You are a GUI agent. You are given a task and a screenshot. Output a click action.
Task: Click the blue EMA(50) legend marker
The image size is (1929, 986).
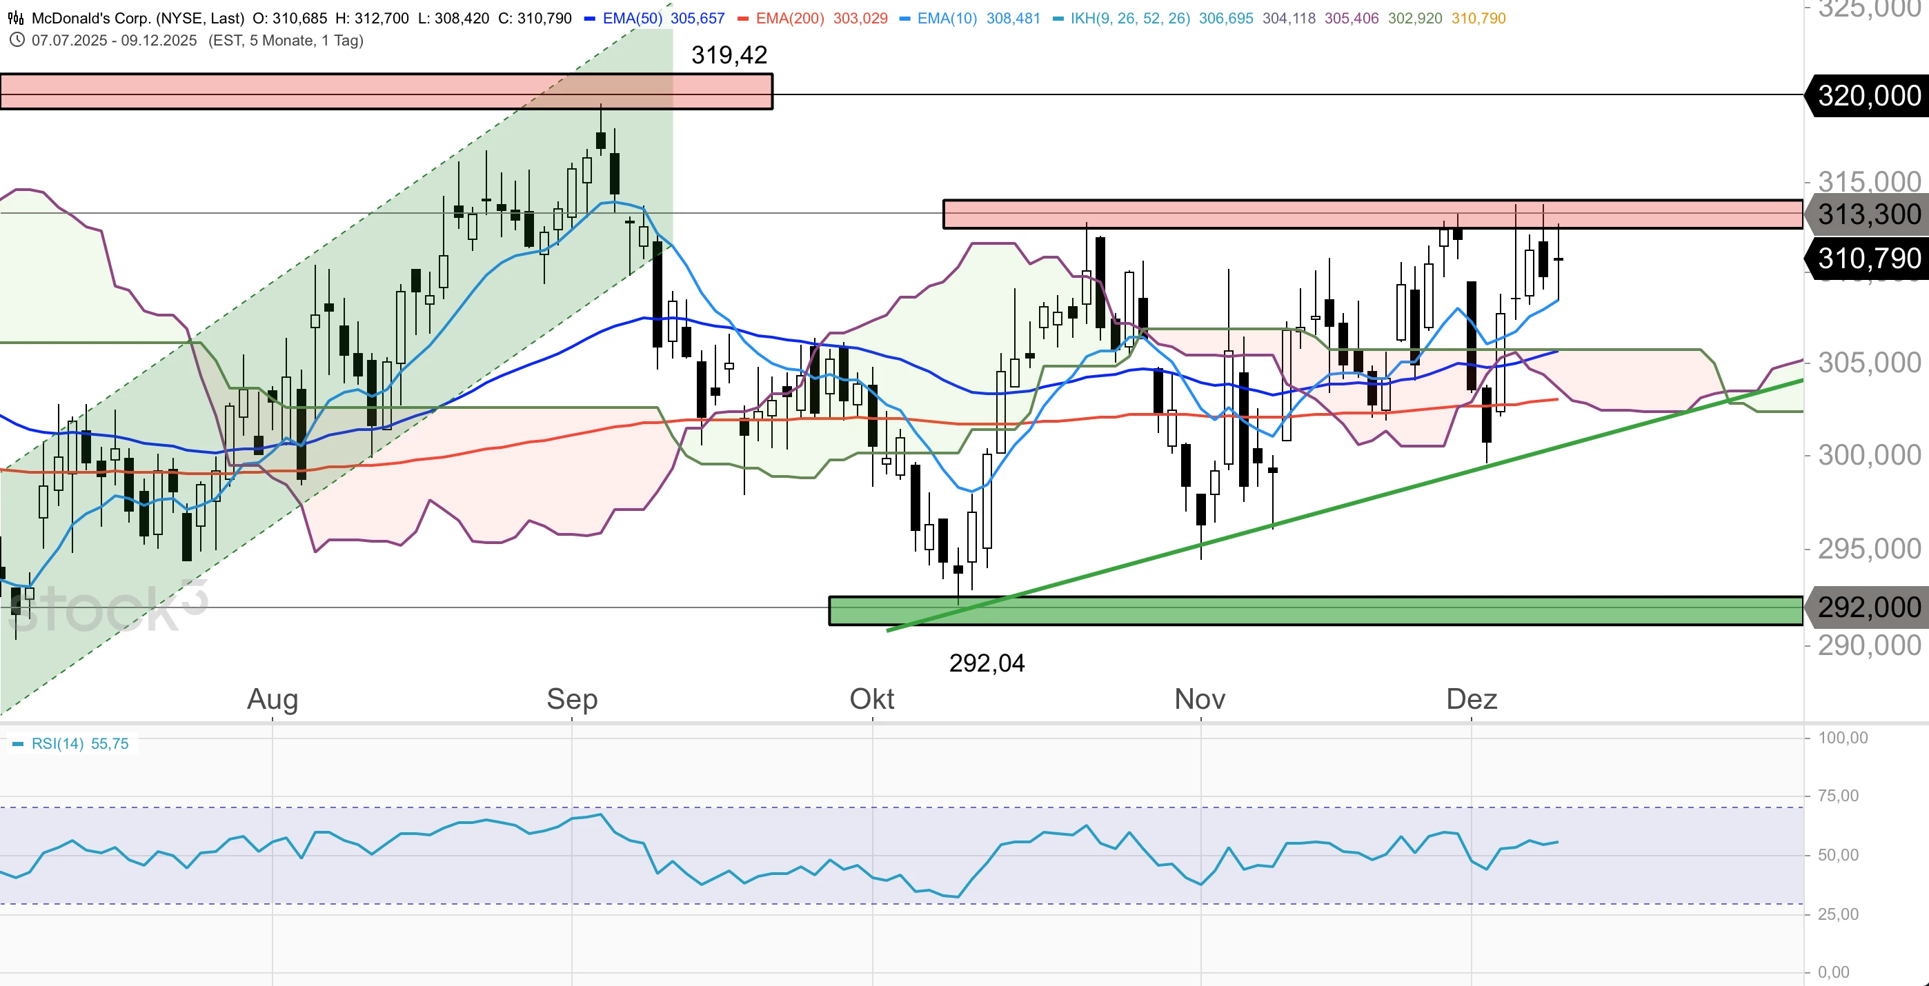pyautogui.click(x=589, y=19)
